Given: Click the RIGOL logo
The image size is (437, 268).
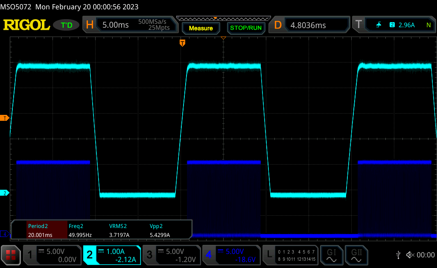Looking at the screenshot, I should [x=26, y=25].
